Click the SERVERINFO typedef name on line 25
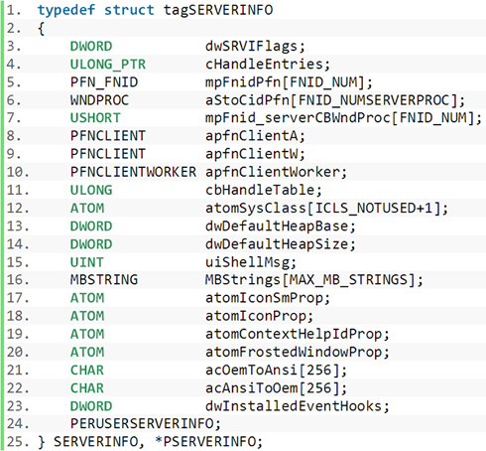This screenshot has height=451, width=486. tap(95, 442)
